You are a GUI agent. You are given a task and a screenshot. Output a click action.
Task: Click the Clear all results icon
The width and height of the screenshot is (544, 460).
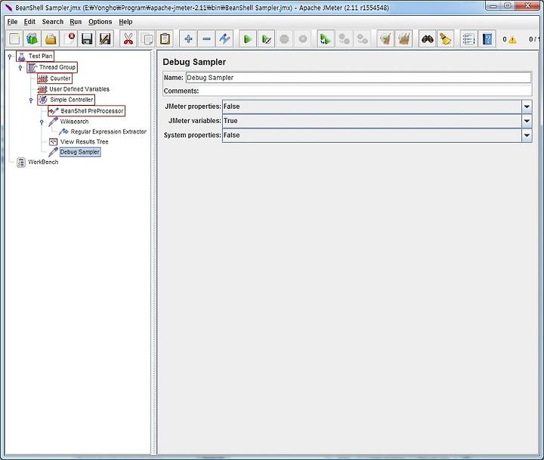(x=403, y=39)
